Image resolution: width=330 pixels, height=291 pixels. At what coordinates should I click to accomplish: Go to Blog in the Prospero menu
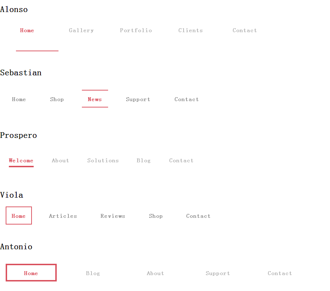click(144, 161)
